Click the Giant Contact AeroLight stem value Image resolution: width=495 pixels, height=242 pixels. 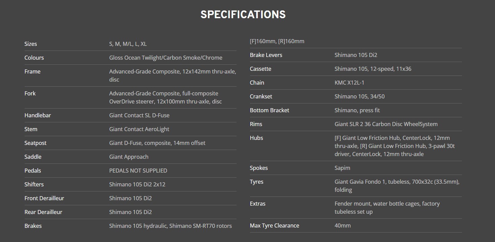click(139, 129)
